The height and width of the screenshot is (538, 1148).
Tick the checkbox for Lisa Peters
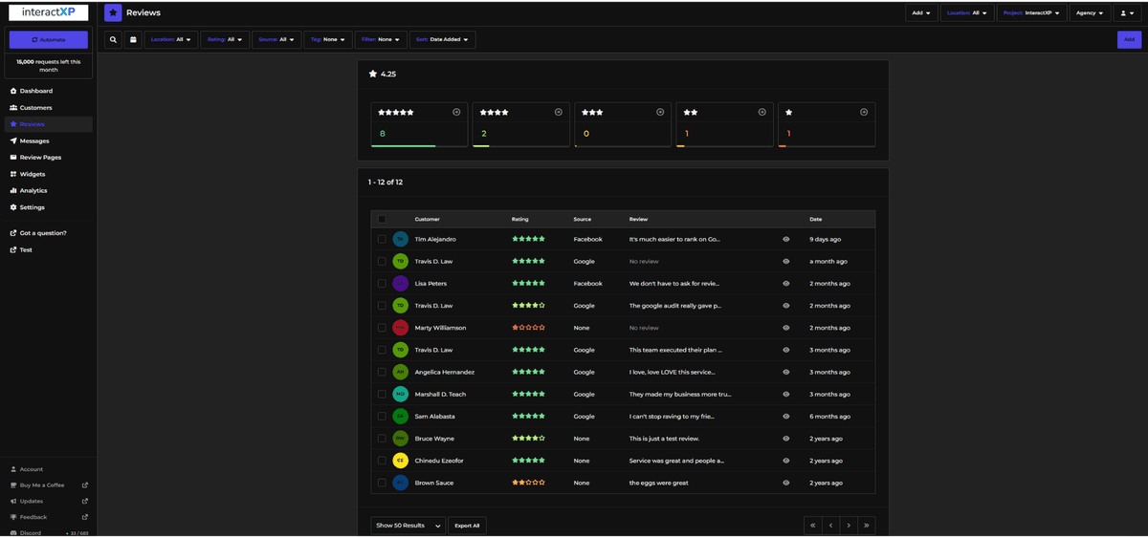[382, 283]
